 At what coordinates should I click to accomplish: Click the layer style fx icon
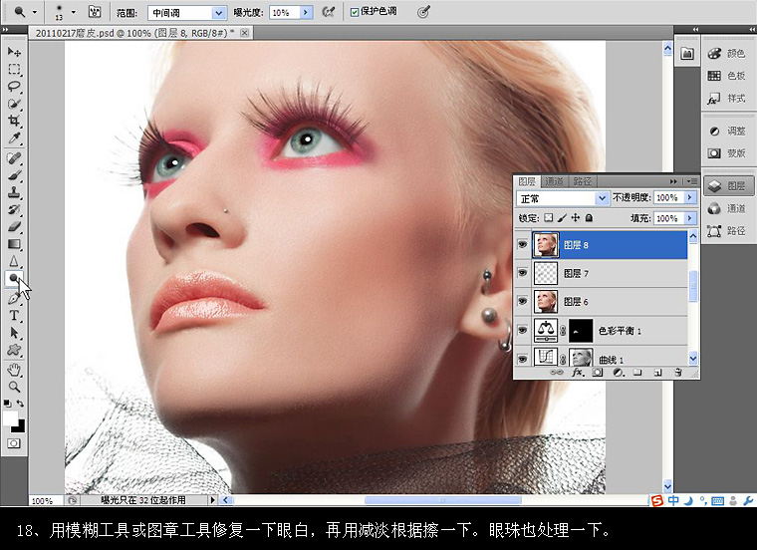[x=578, y=373]
